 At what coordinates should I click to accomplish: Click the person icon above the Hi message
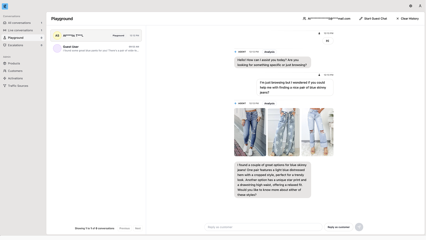pyautogui.click(x=319, y=33)
